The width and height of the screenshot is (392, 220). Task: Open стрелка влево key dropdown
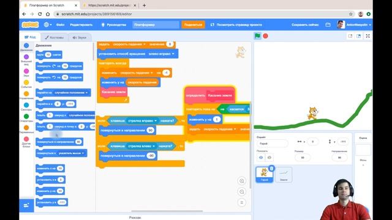[x=141, y=146]
